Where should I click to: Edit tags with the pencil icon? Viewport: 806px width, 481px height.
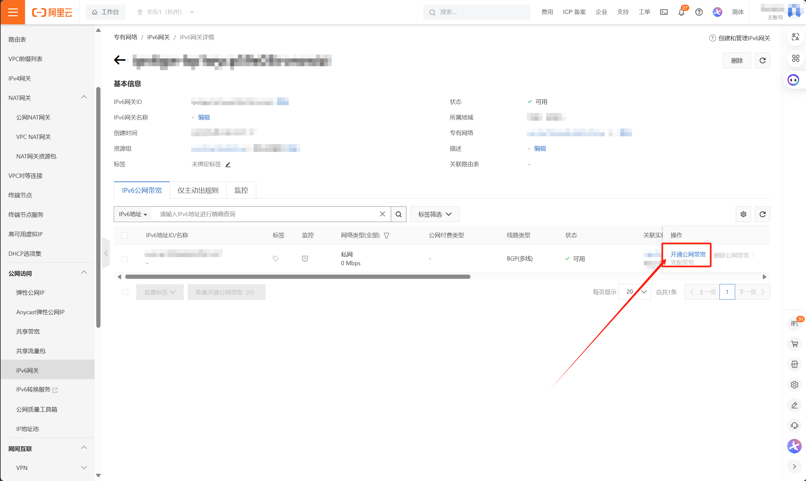point(228,165)
